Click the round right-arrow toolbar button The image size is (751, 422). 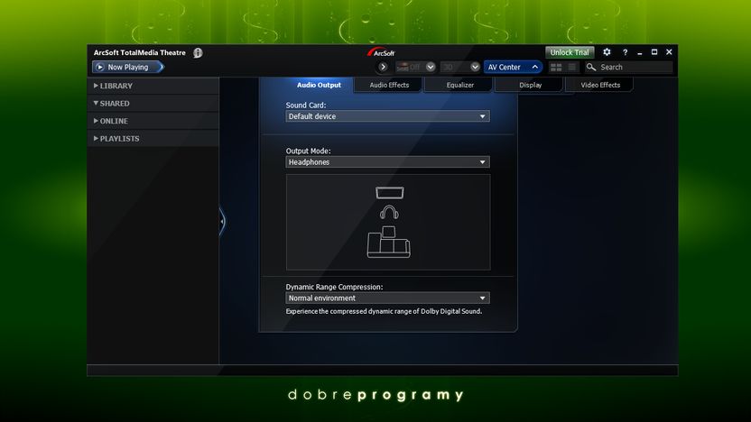383,67
